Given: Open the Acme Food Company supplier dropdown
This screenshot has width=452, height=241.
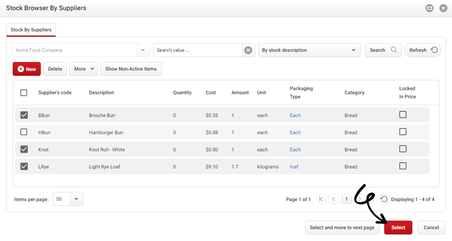Looking at the screenshot, I should 143,50.
